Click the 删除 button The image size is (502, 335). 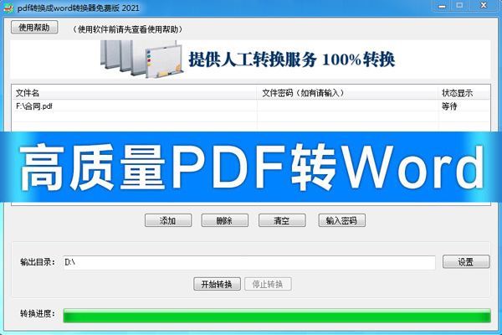[225, 220]
